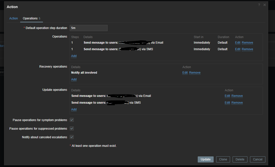Click the Update button
The width and height of the screenshot is (275, 167).
coord(206,159)
